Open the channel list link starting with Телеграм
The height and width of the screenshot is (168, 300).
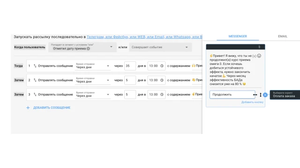(144, 37)
